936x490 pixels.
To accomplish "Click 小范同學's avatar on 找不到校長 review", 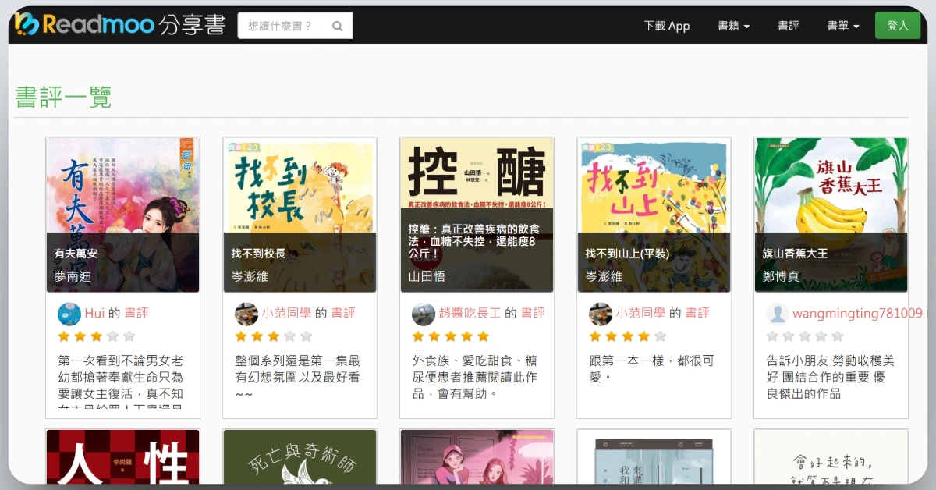I will coord(246,314).
